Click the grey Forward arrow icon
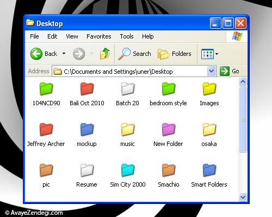This screenshot has height=217, width=272. [x=79, y=54]
